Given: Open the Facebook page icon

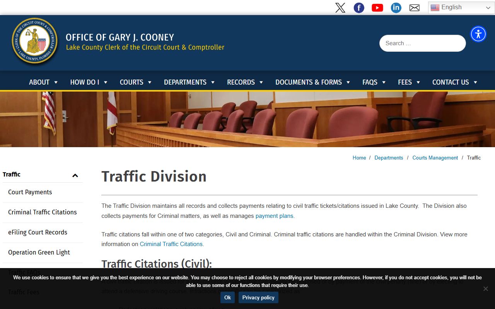Looking at the screenshot, I should click(x=359, y=8).
